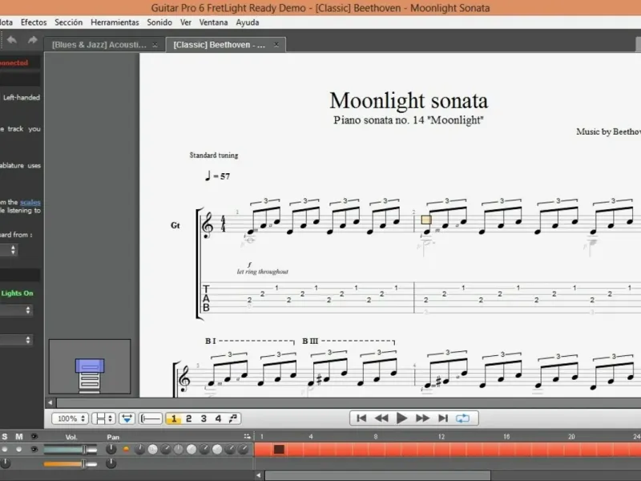Image resolution: width=641 pixels, height=481 pixels.
Task: Click the undo arrow in the toolbar
Action: (12, 40)
